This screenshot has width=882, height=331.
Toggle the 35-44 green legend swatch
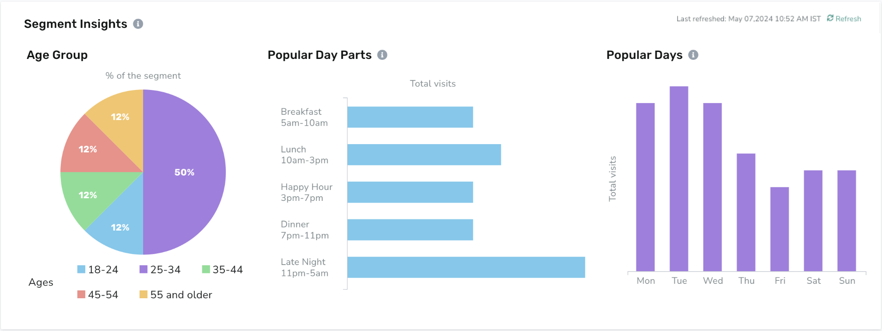click(206, 269)
